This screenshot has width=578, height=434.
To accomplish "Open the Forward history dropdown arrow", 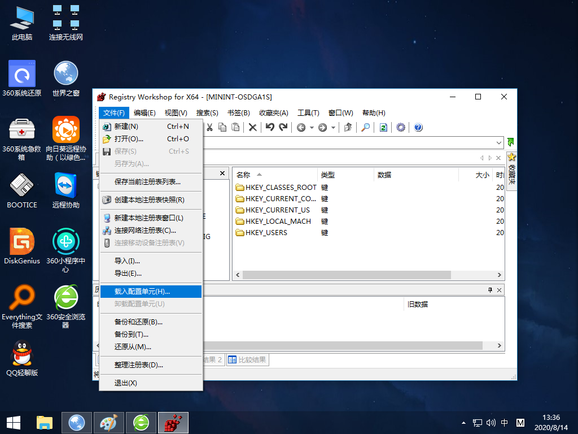I will pyautogui.click(x=333, y=128).
